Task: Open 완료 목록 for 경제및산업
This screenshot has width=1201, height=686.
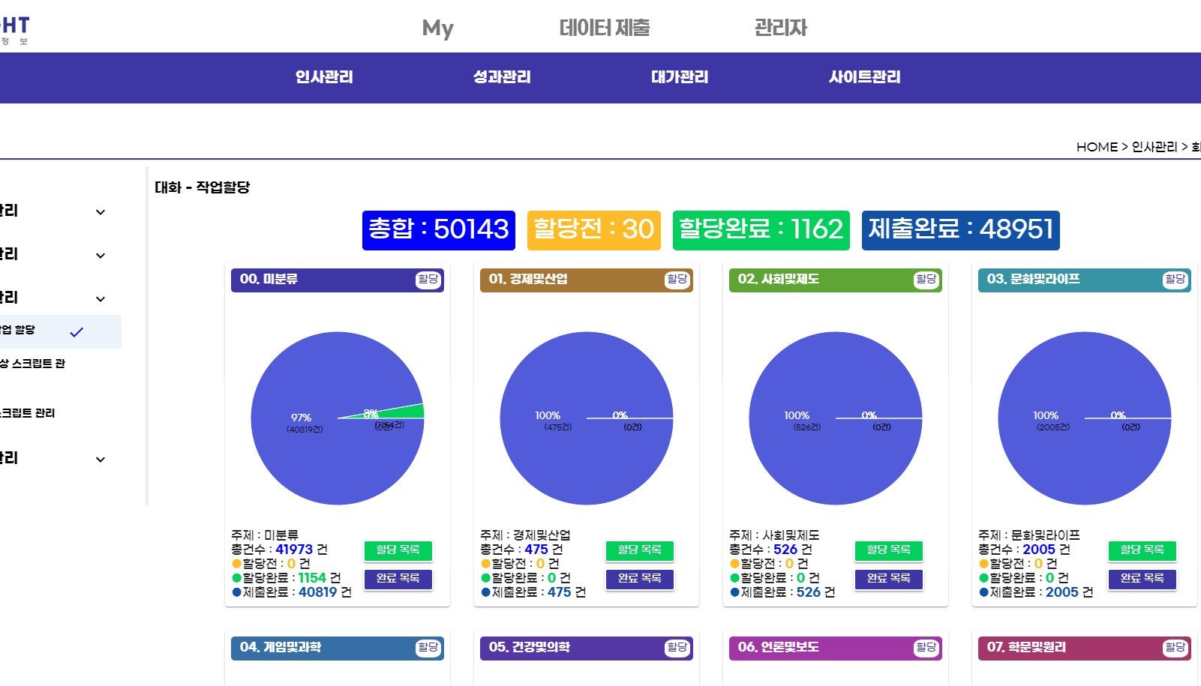Action: click(x=640, y=579)
